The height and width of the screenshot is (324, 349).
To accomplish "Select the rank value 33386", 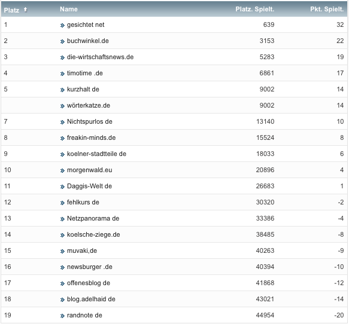I will click(265, 218).
